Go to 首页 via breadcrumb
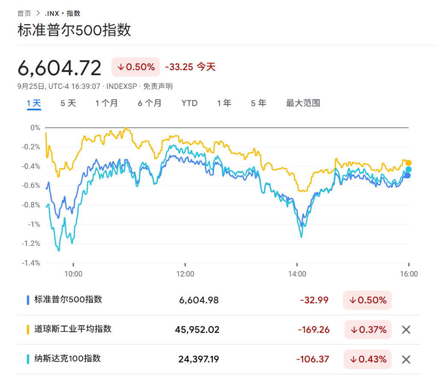Image resolution: width=438 pixels, height=378 pixels. click(x=24, y=13)
